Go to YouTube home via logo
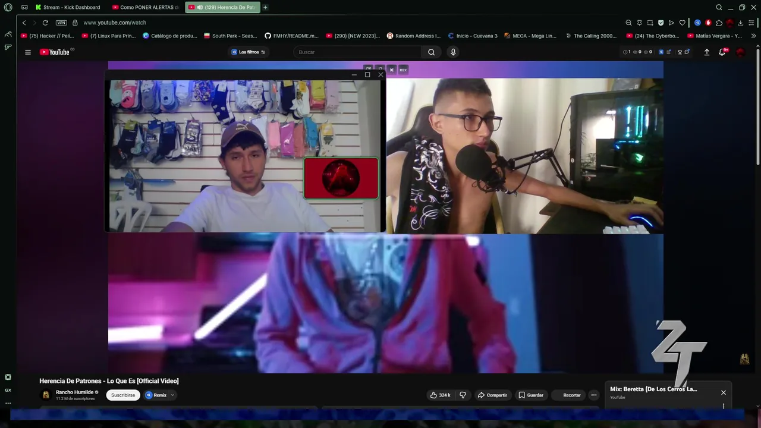The image size is (761, 428). pos(55,52)
